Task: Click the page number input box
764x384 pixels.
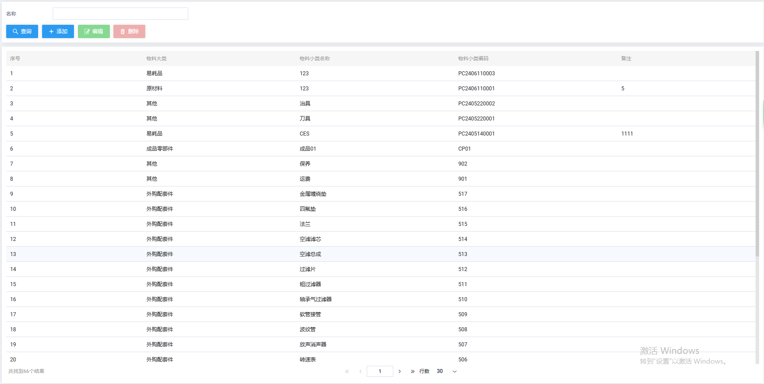Action: pos(380,372)
